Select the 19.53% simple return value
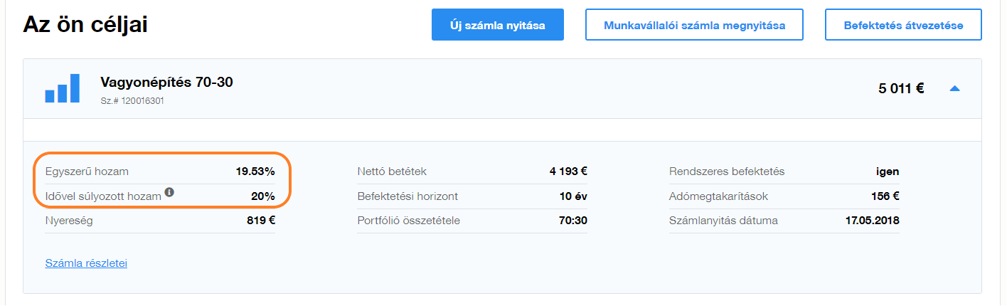 click(x=255, y=172)
